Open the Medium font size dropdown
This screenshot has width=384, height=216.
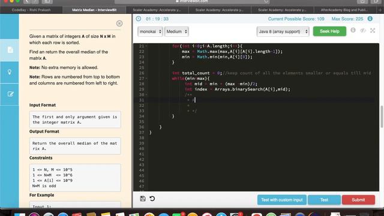click(x=176, y=32)
